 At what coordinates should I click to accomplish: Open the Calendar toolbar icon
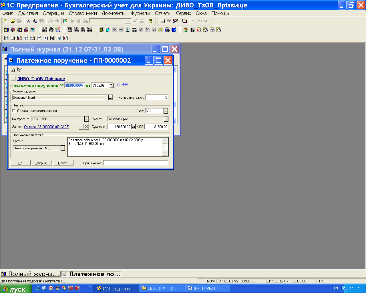point(169,21)
